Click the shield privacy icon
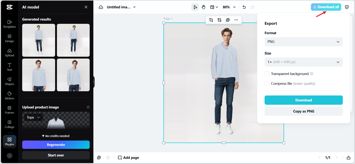Viewport: 355px width, 164px height. tap(347, 7)
